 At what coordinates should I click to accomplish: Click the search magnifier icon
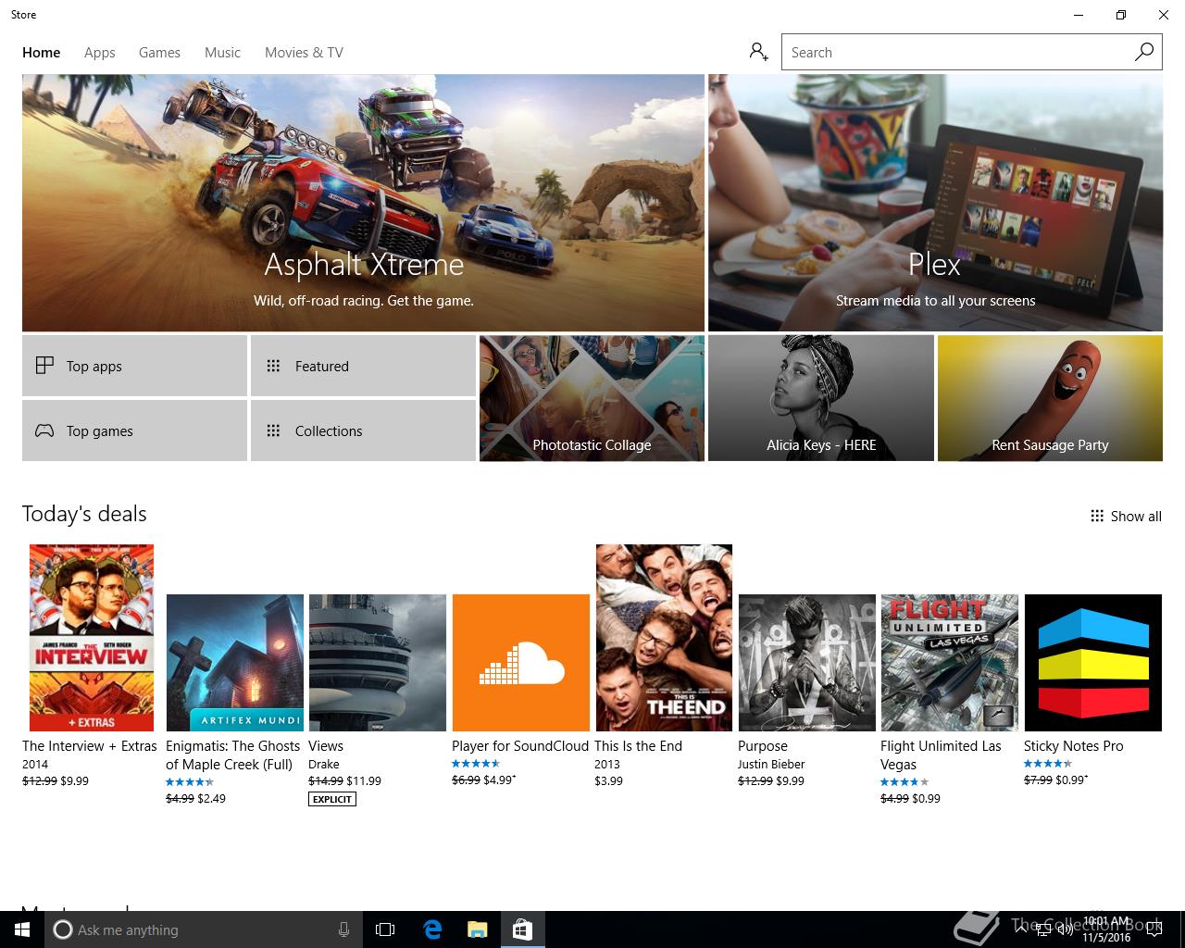tap(1144, 52)
